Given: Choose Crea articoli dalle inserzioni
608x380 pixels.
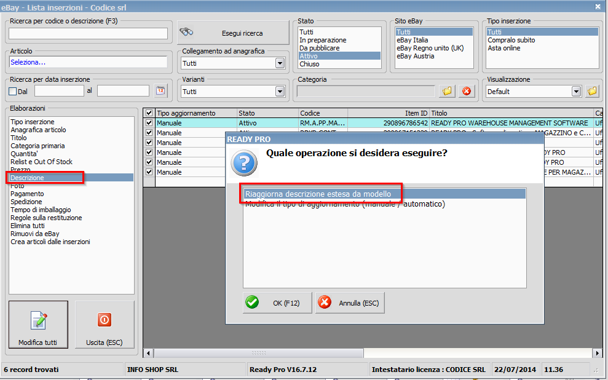Looking at the screenshot, I should 71,242.
